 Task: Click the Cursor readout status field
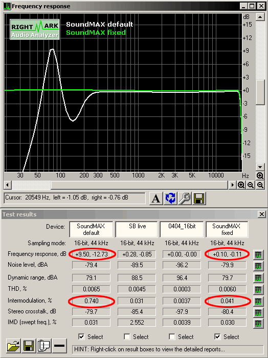[x=75, y=198]
